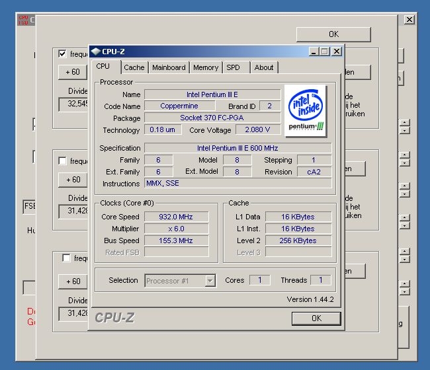The image size is (430, 370).
Task: Close the CPU-Z window
Action: [x=337, y=52]
